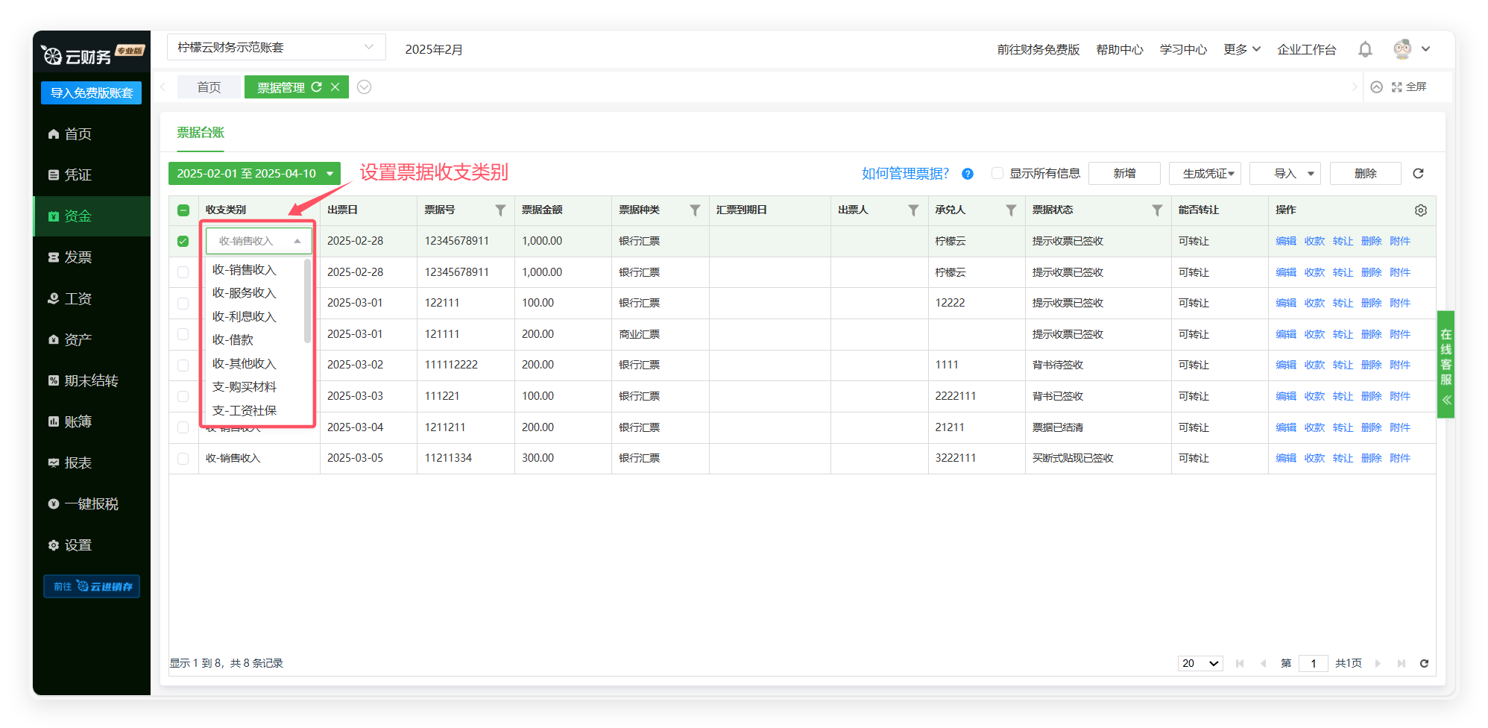Image resolution: width=1488 pixels, height=728 pixels.
Task: Open table column settings gear icon
Action: [x=1420, y=210]
